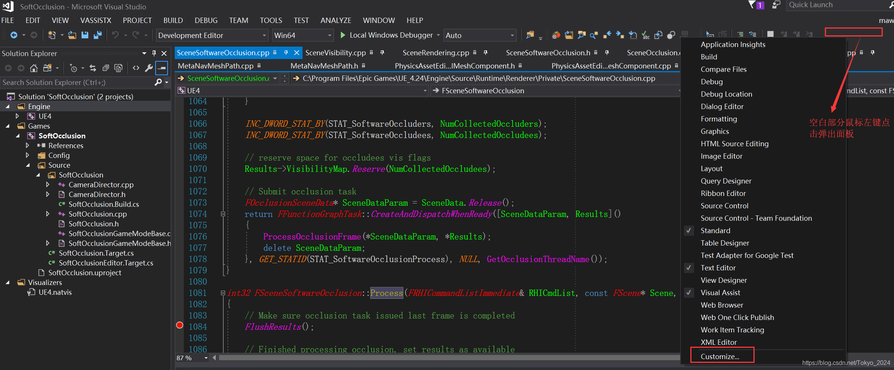The width and height of the screenshot is (894, 370).
Task: Click Solution Explorer Home icon
Action: [34, 68]
